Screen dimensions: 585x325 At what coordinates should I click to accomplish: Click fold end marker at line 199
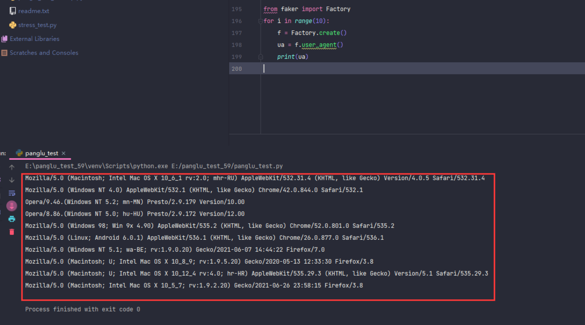260,57
